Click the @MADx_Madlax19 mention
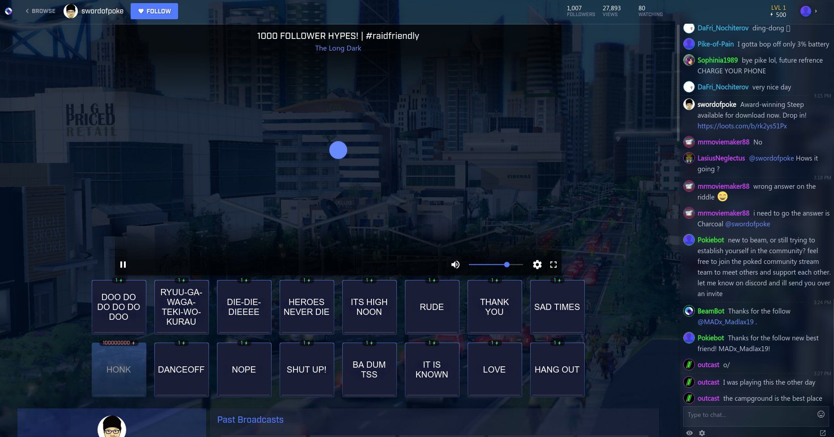834x437 pixels. (726, 322)
